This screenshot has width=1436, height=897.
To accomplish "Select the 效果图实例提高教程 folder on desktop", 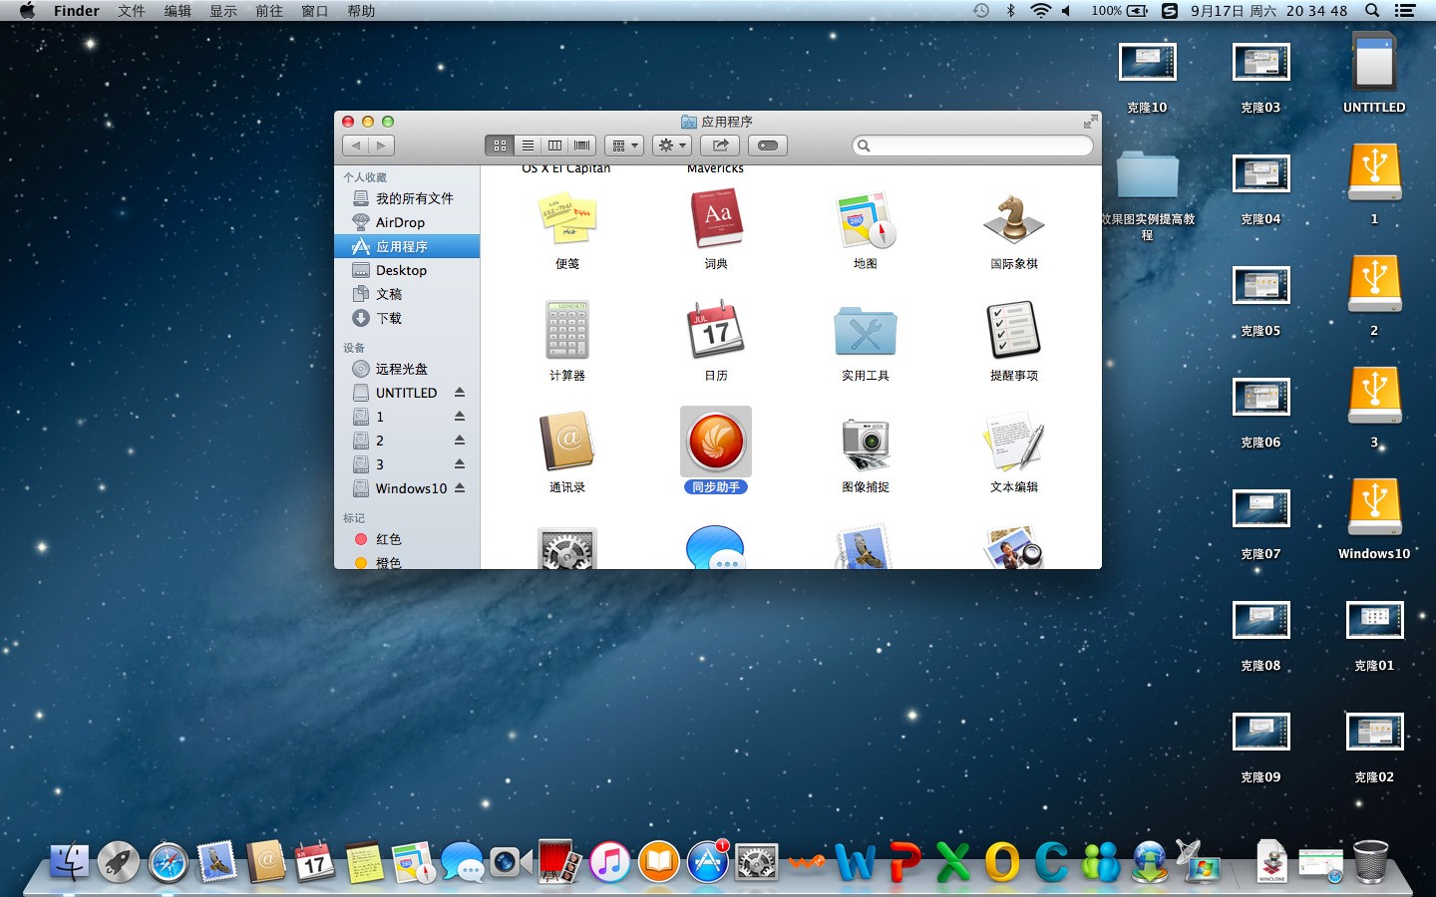I will coord(1147,175).
